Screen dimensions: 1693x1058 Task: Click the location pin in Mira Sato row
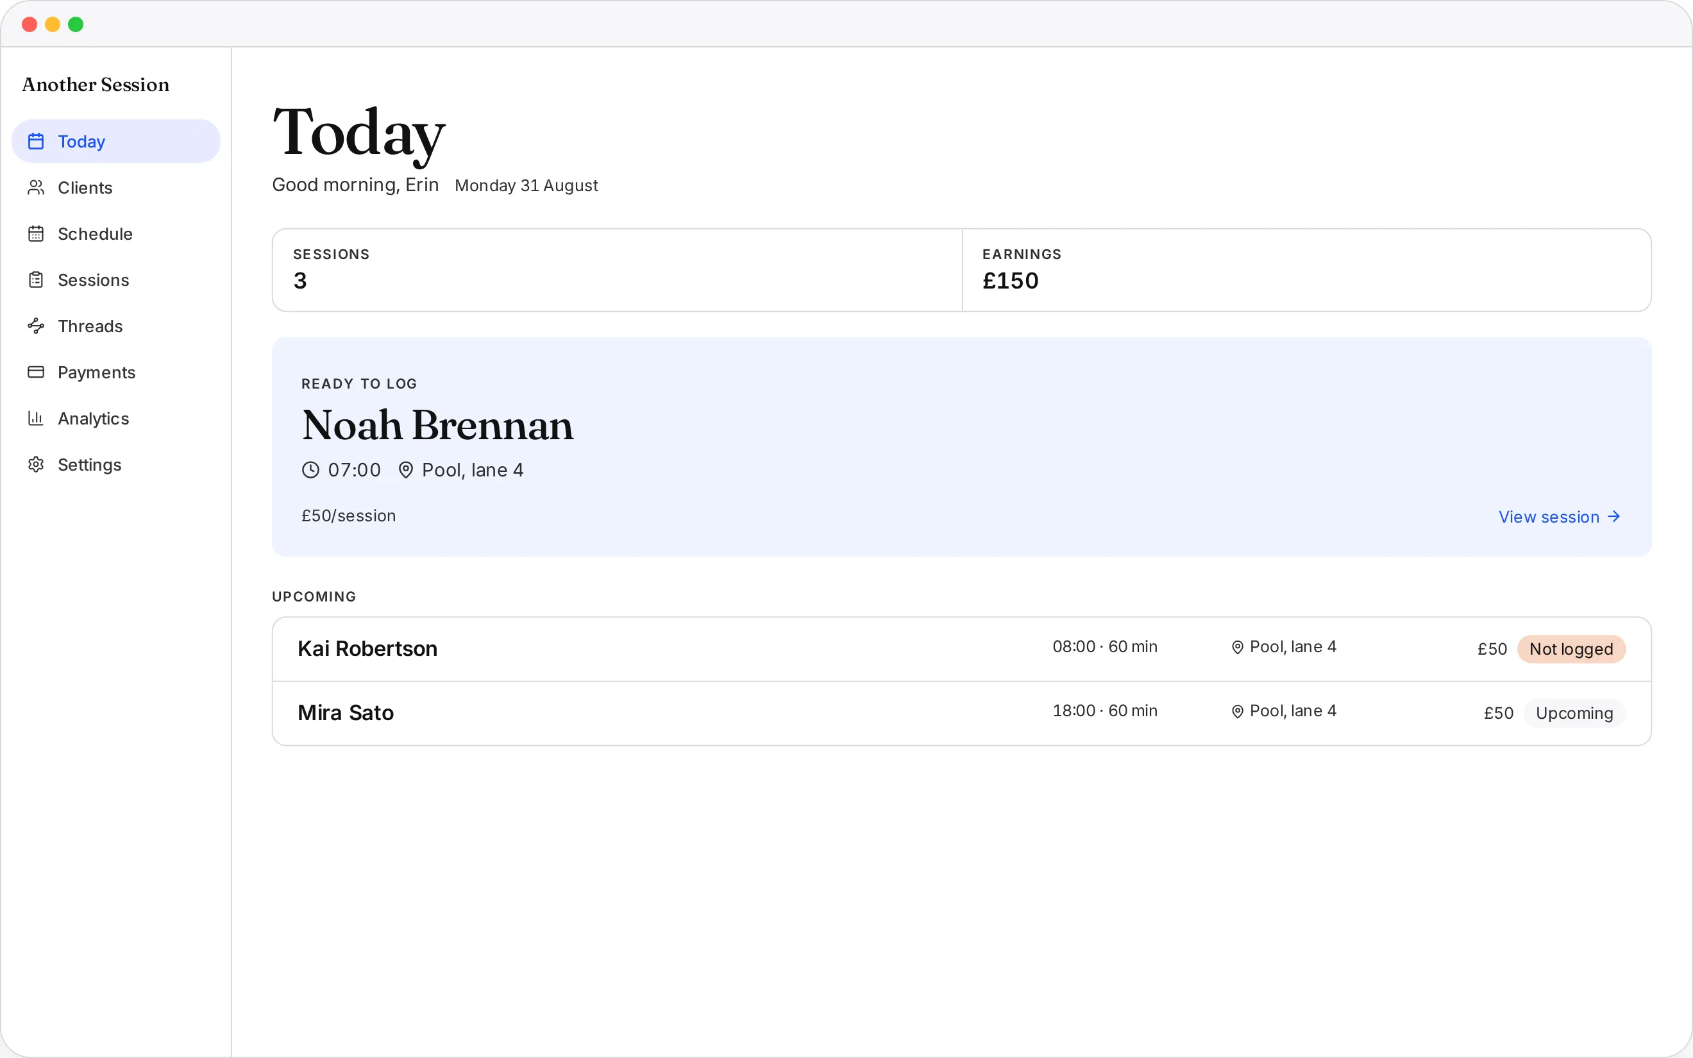(x=1238, y=712)
